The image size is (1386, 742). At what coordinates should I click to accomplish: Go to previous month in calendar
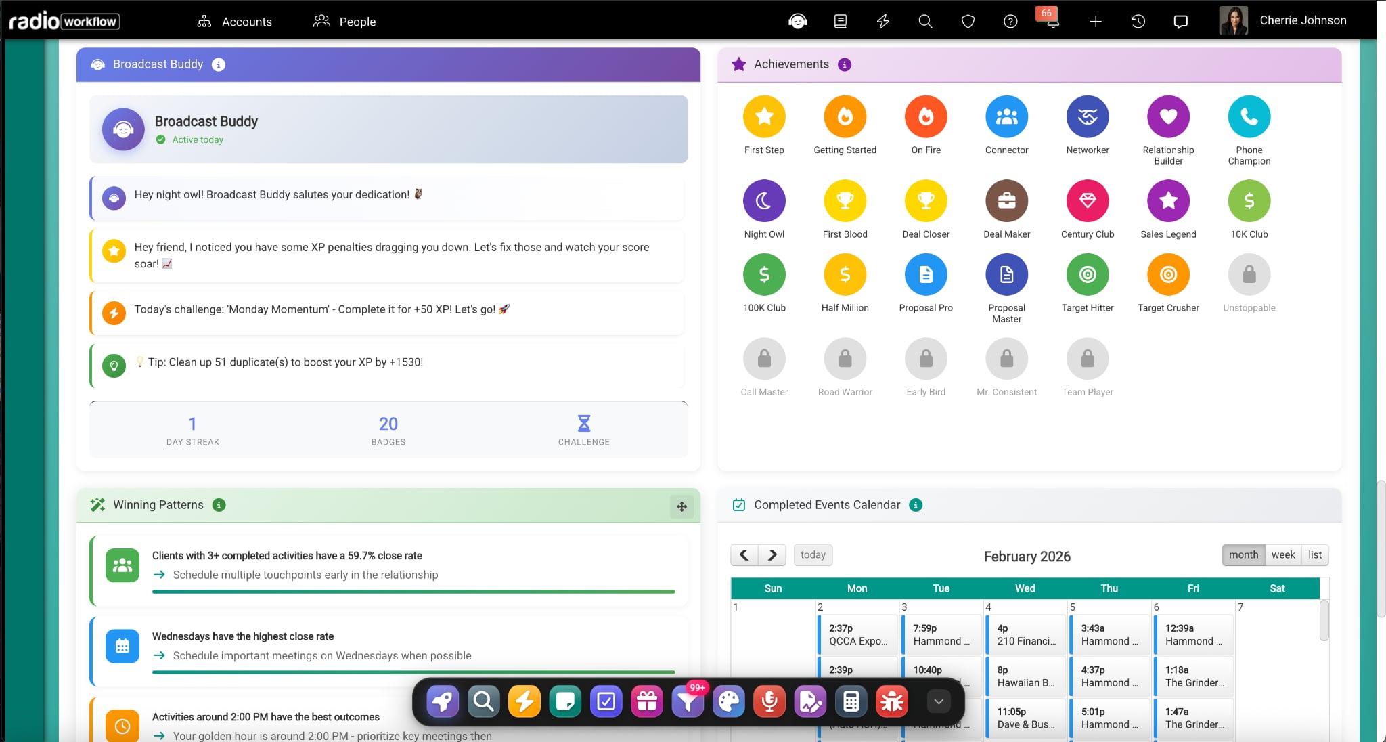[744, 555]
